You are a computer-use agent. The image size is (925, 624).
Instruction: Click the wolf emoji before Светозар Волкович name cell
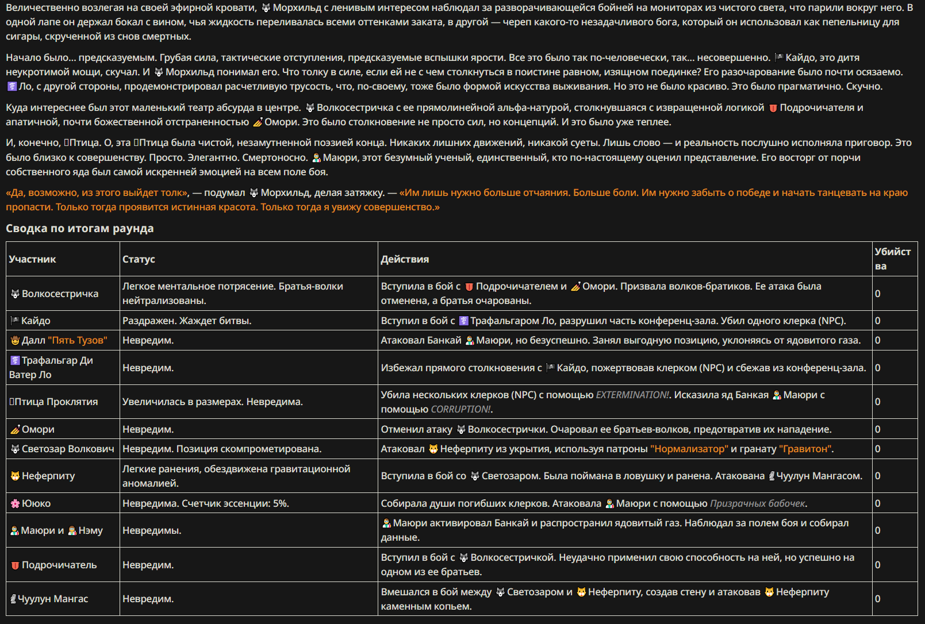(15, 449)
